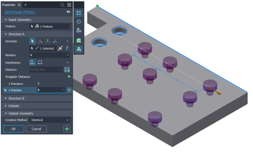The height and width of the screenshot is (155, 253).
Task: Switch to the Properties tab
Action: [x=9, y=5]
